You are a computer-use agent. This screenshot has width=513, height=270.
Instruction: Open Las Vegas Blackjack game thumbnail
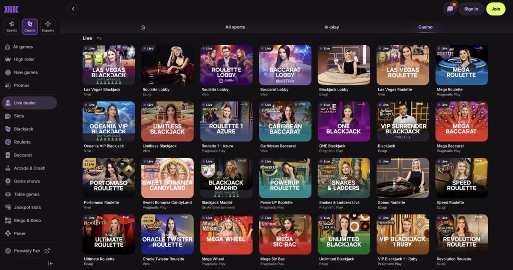point(109,65)
